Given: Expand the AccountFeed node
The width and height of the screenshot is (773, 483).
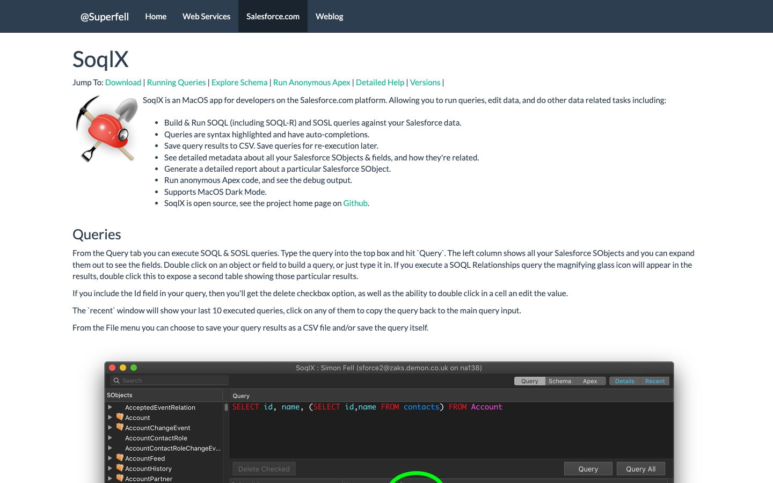Looking at the screenshot, I should [110, 458].
